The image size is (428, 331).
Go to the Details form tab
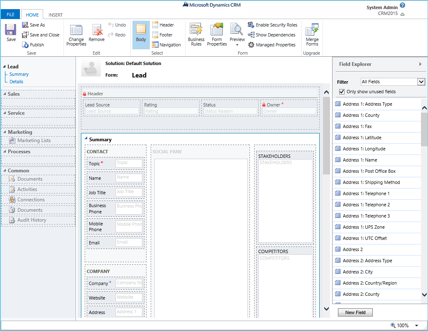[x=16, y=82]
